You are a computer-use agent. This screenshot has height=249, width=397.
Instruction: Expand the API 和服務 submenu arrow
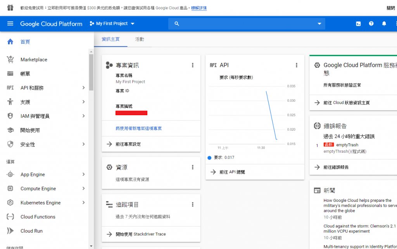coord(84,88)
